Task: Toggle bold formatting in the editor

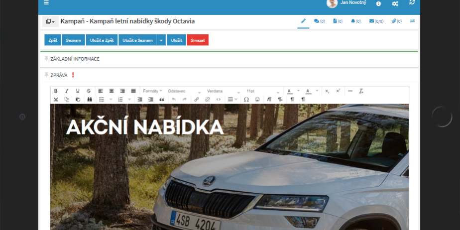Action: [x=56, y=91]
